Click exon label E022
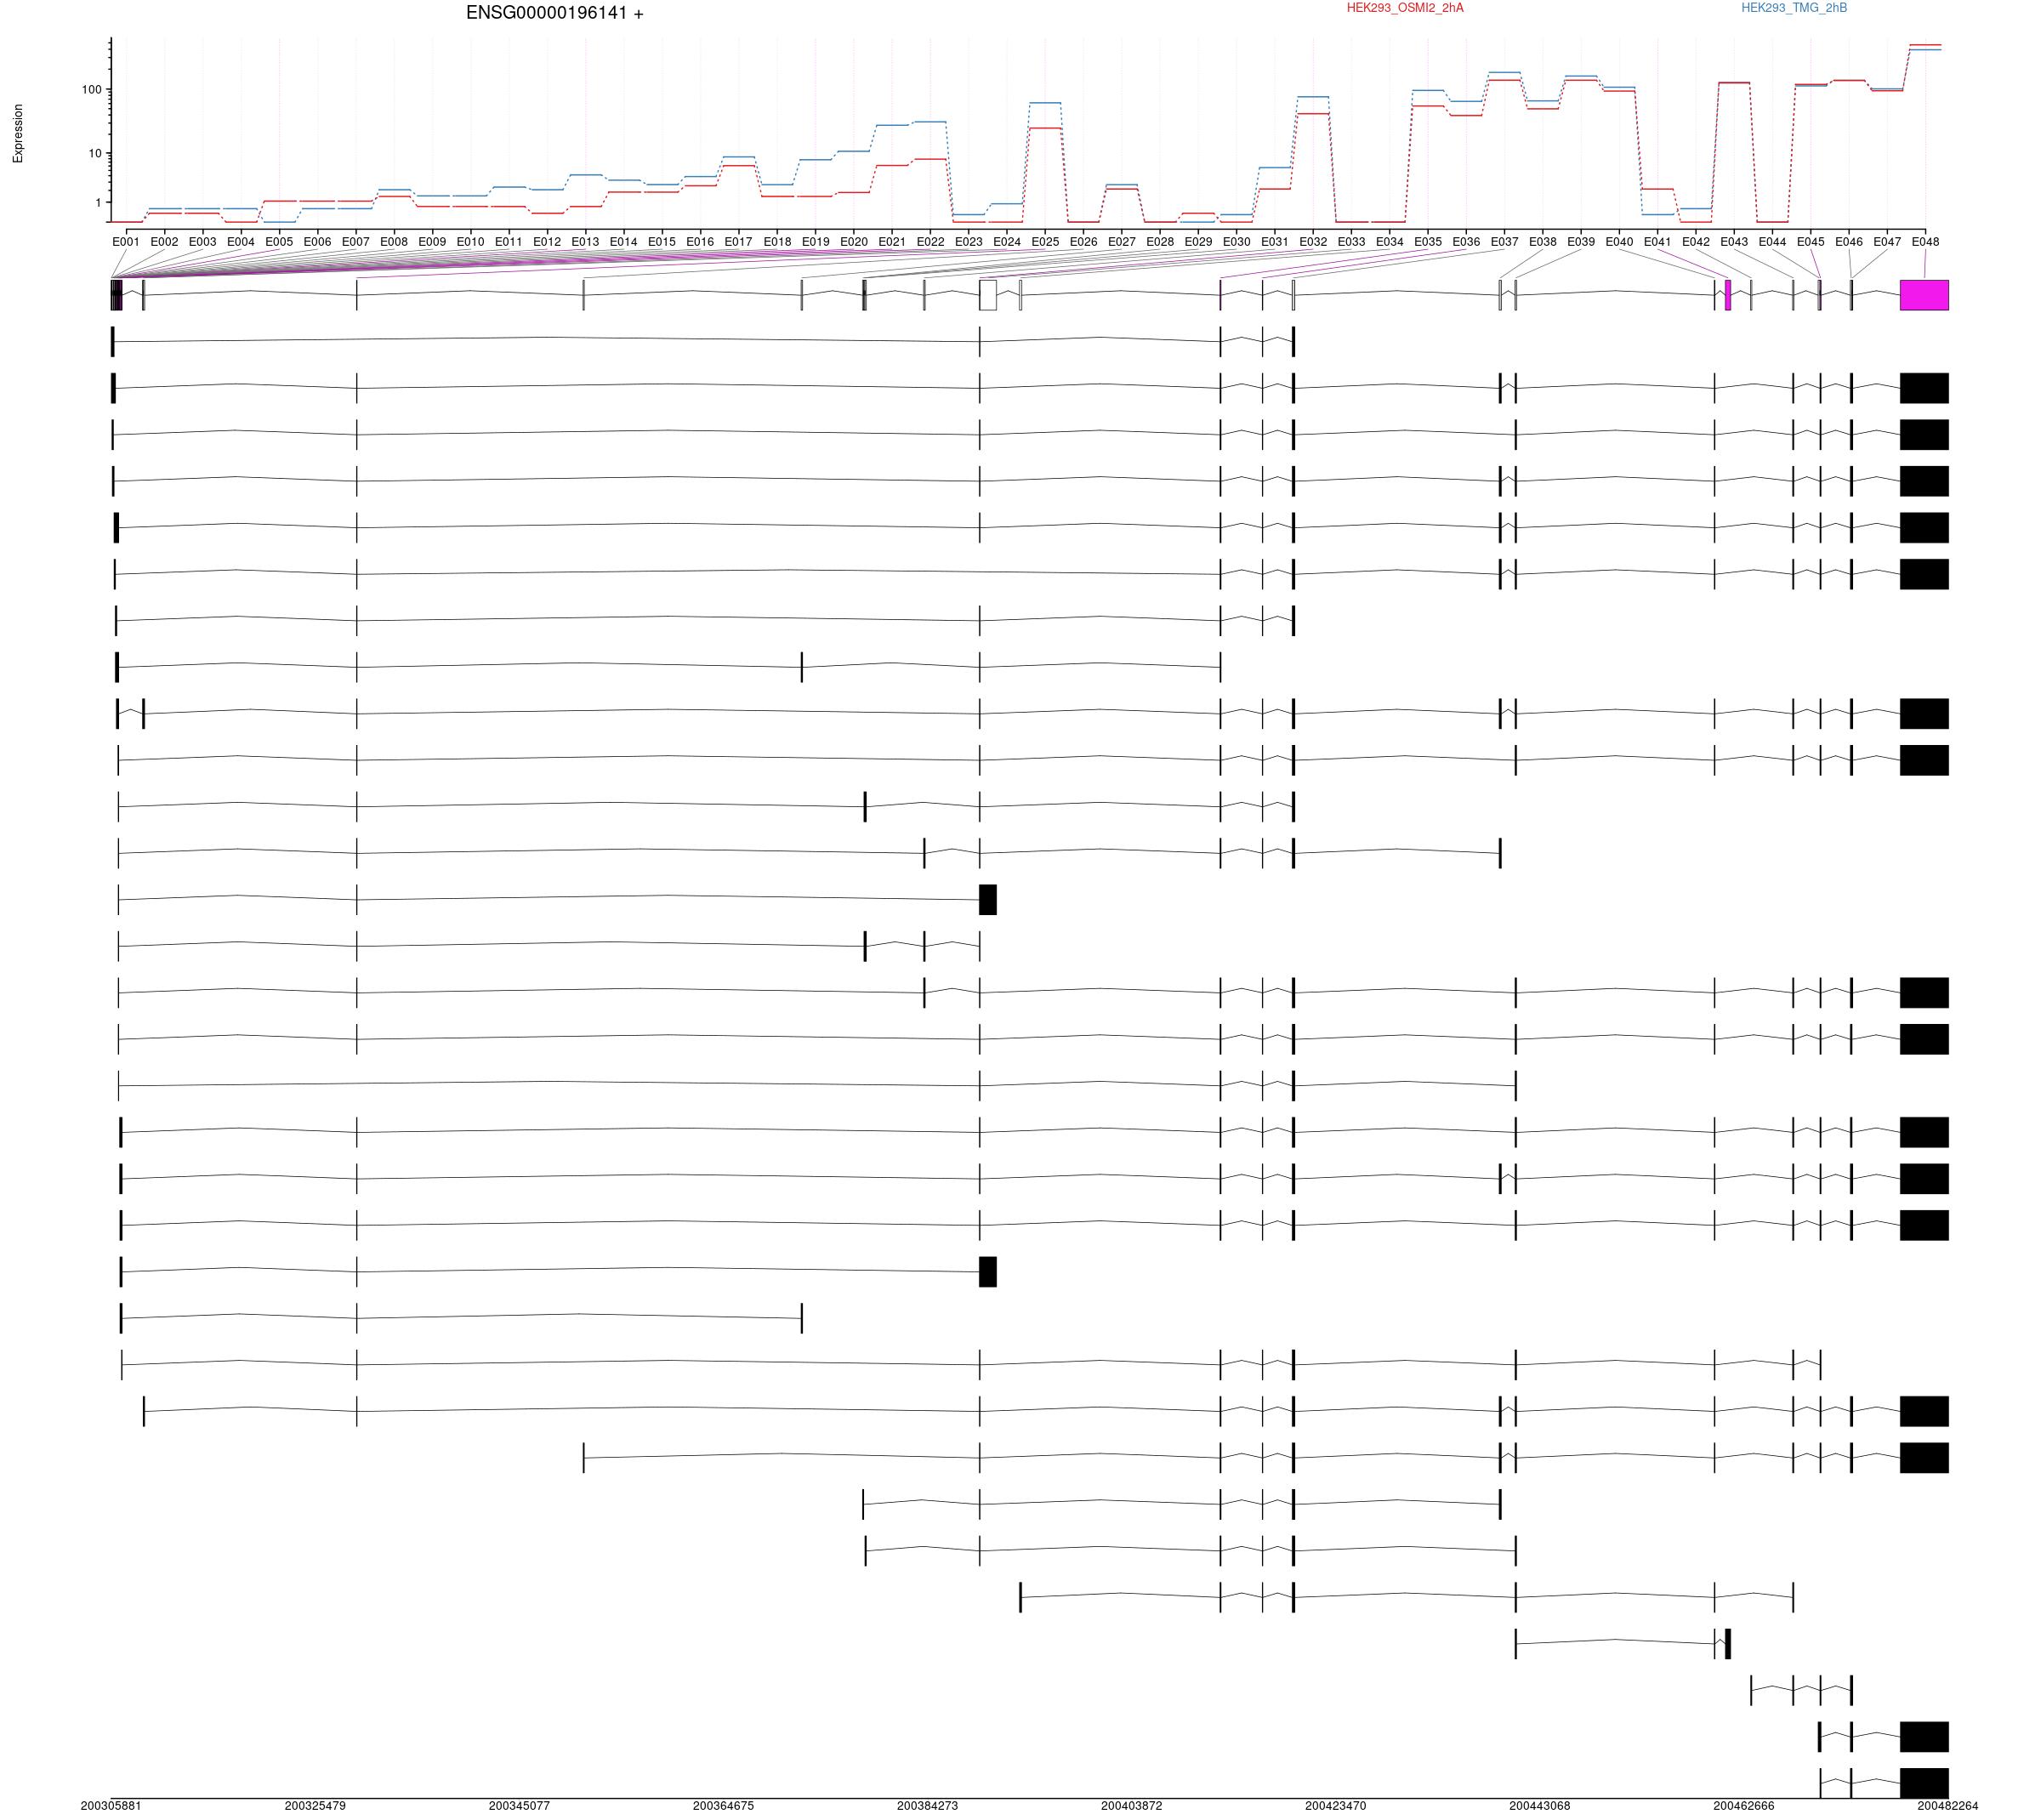 click(x=930, y=242)
